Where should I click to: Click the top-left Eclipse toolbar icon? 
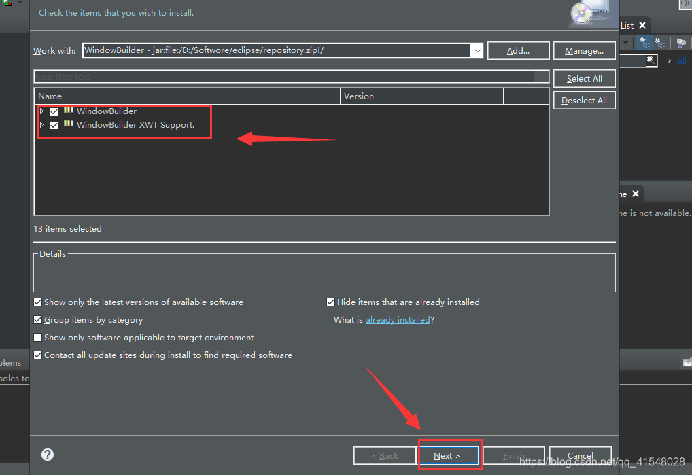7,2
